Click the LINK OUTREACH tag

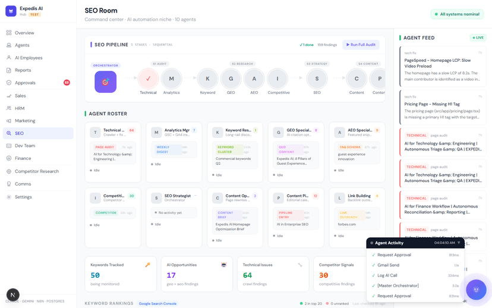click(351, 215)
